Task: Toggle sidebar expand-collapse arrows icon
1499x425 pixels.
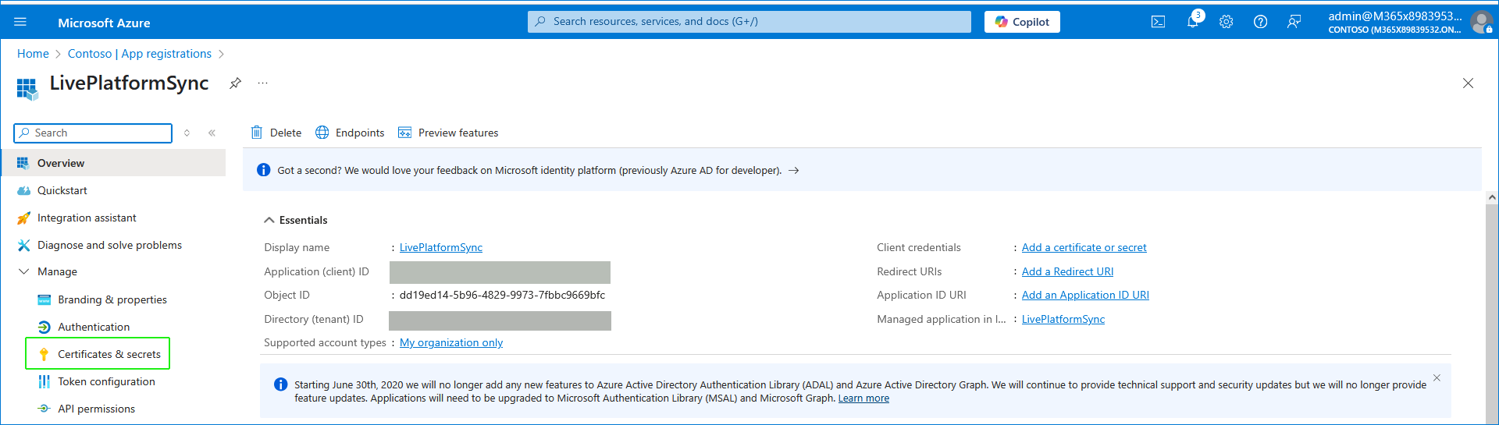Action: tap(187, 133)
